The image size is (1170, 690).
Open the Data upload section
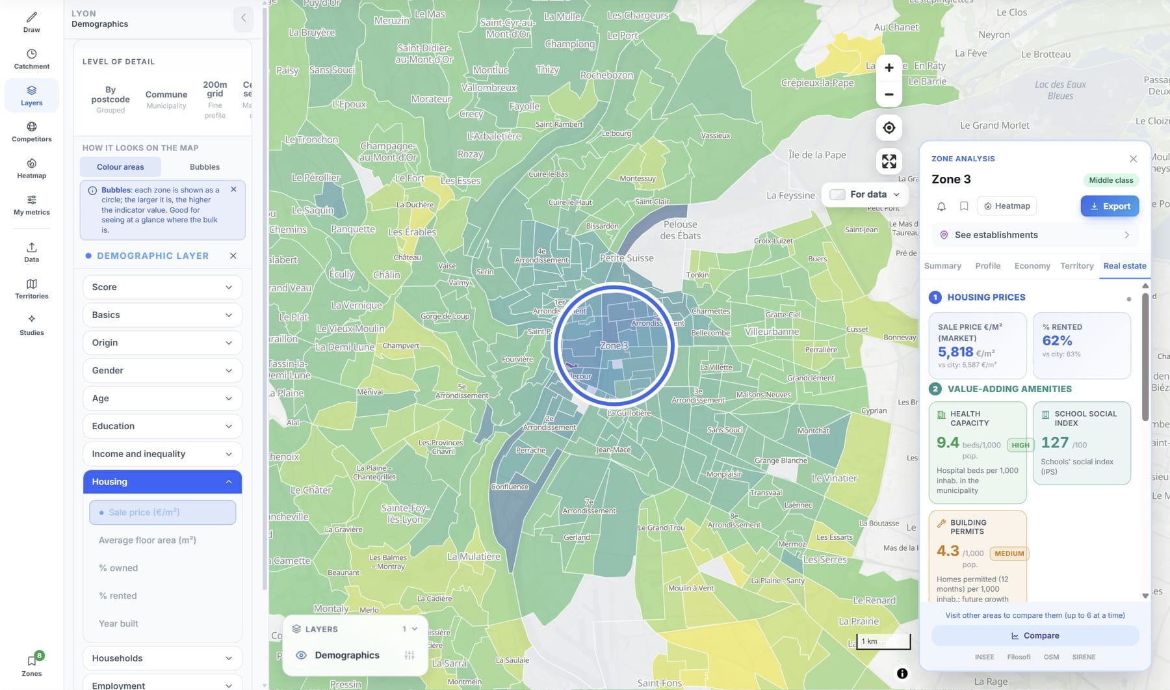31,252
